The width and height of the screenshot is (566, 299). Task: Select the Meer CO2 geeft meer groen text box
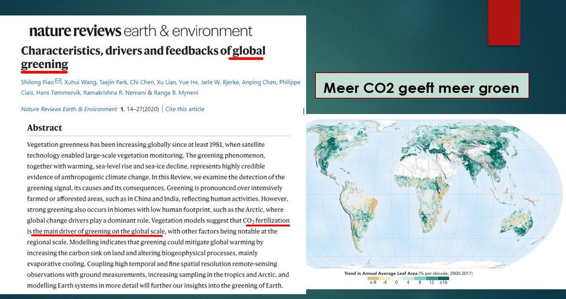coord(421,85)
